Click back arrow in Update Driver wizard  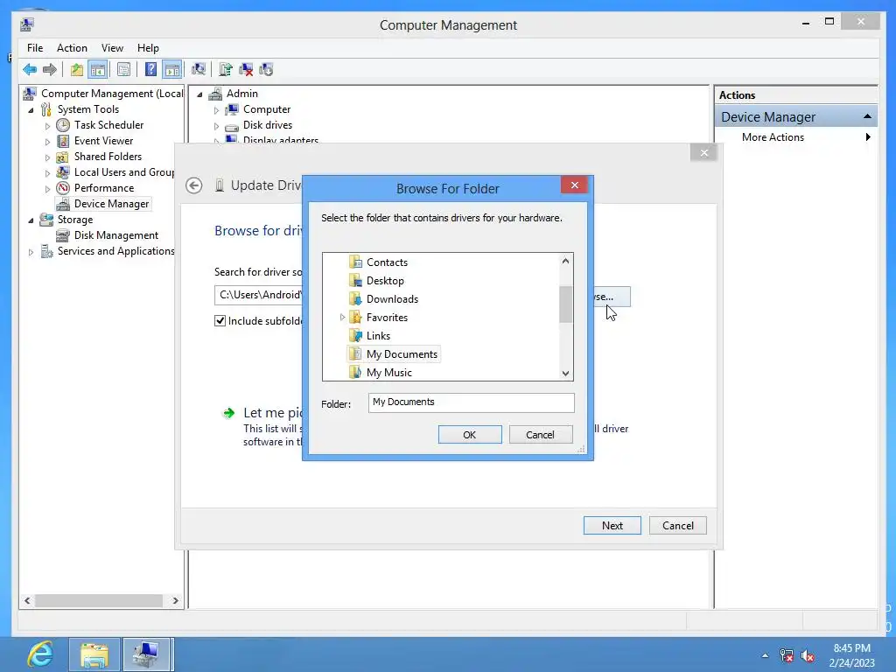pos(193,185)
